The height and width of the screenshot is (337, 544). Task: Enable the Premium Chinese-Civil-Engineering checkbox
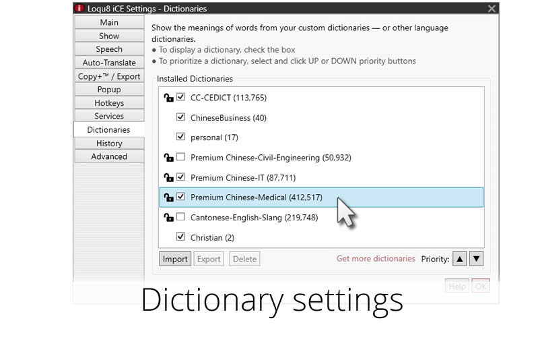180,156
